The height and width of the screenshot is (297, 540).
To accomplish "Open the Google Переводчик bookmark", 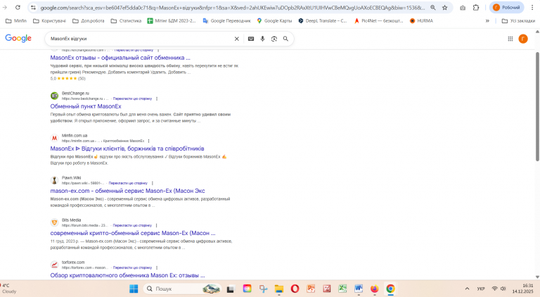I will (x=226, y=20).
